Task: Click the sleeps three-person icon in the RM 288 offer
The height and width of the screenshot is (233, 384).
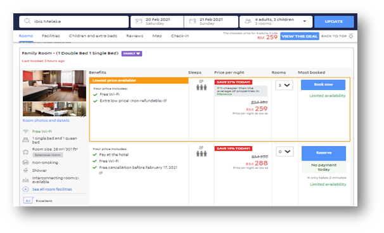Action: (202, 154)
